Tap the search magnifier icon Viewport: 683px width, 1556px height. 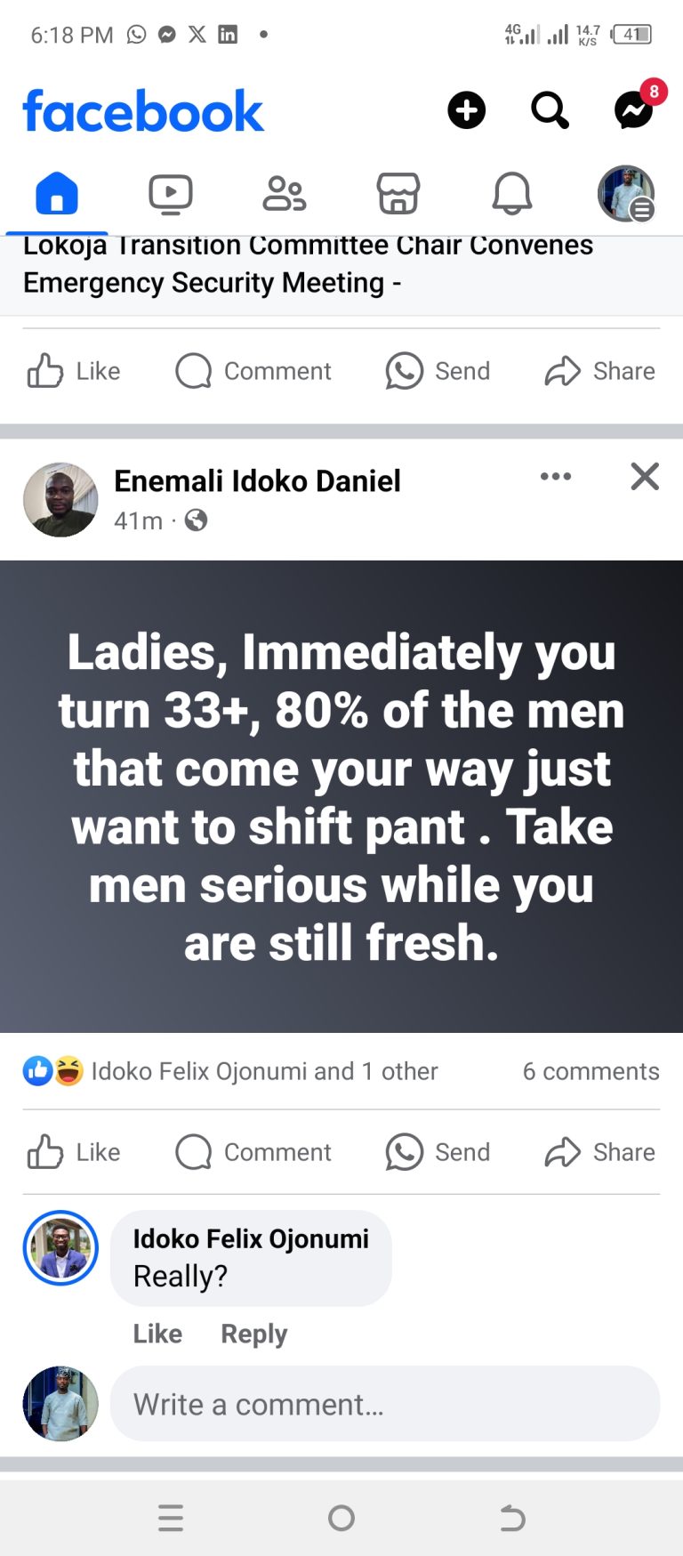550,110
